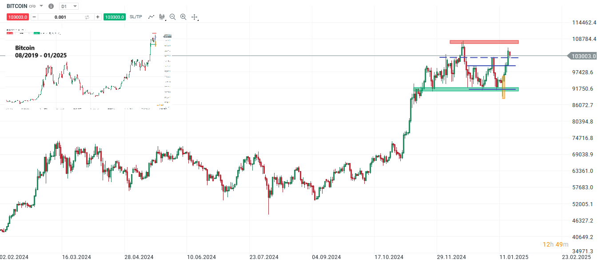Click the CFD label next to BITCOIN
This screenshot has height=263, width=598.
click(32, 6)
